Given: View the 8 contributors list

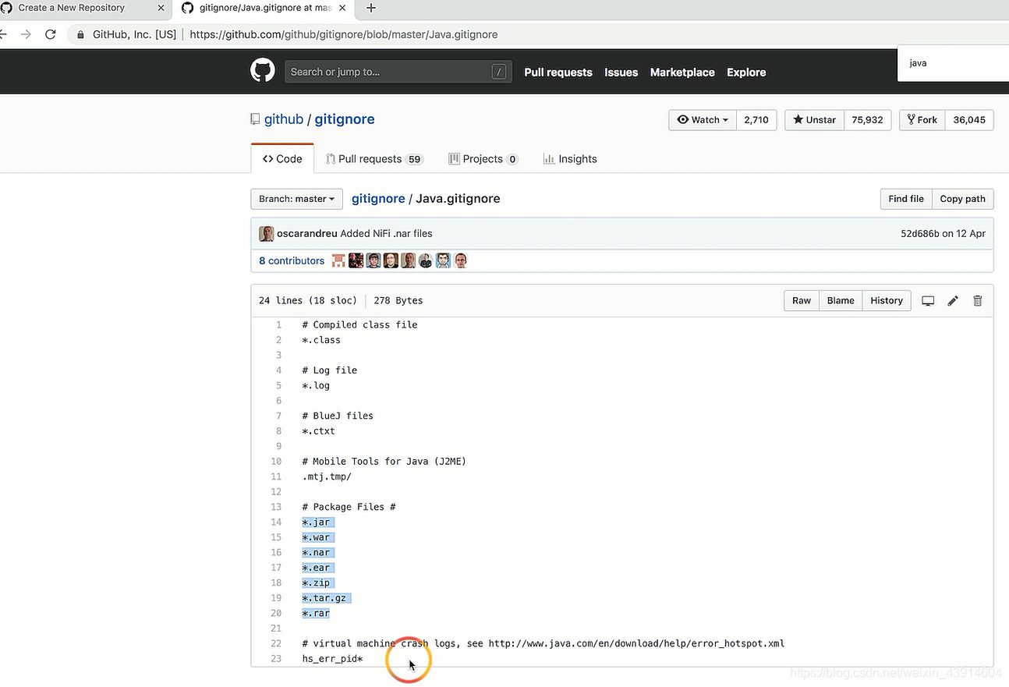Looking at the screenshot, I should (x=292, y=261).
